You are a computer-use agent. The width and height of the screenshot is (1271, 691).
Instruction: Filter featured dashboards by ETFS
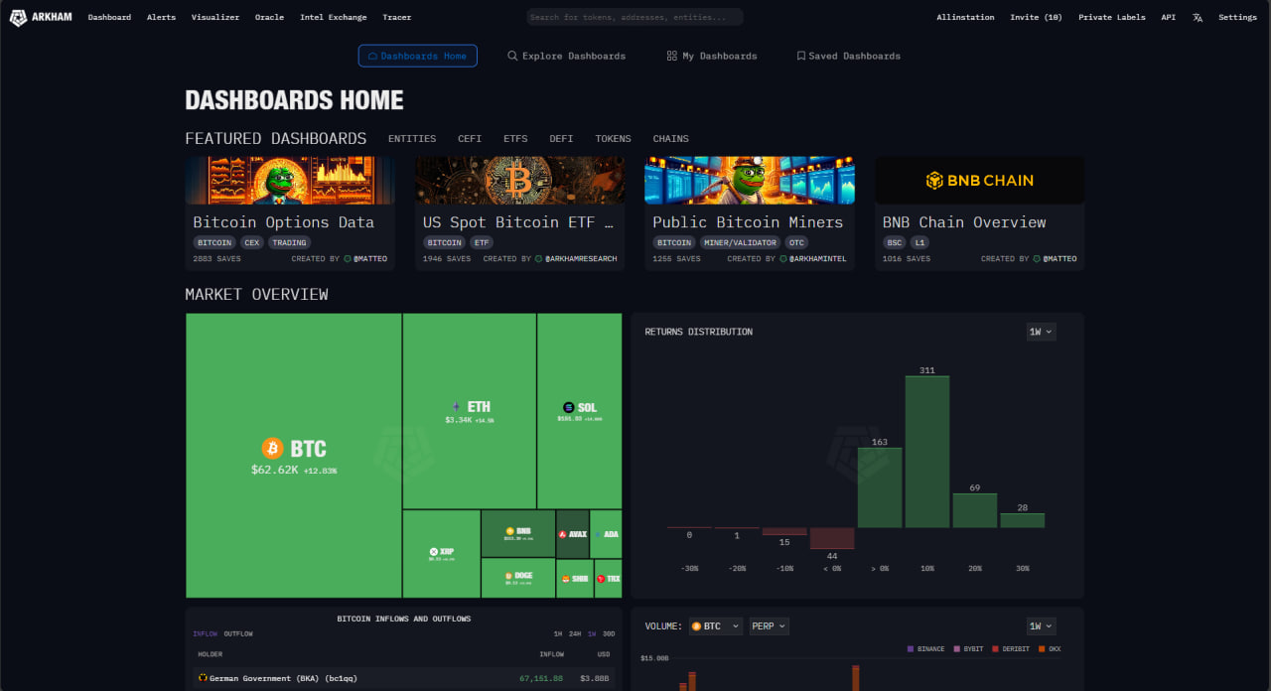pos(515,139)
